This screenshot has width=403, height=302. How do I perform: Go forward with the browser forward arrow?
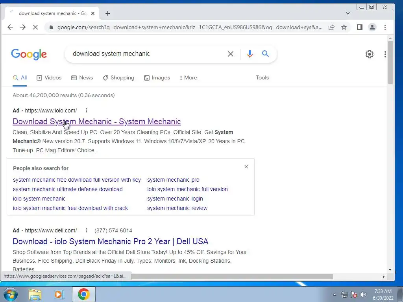(x=23, y=27)
